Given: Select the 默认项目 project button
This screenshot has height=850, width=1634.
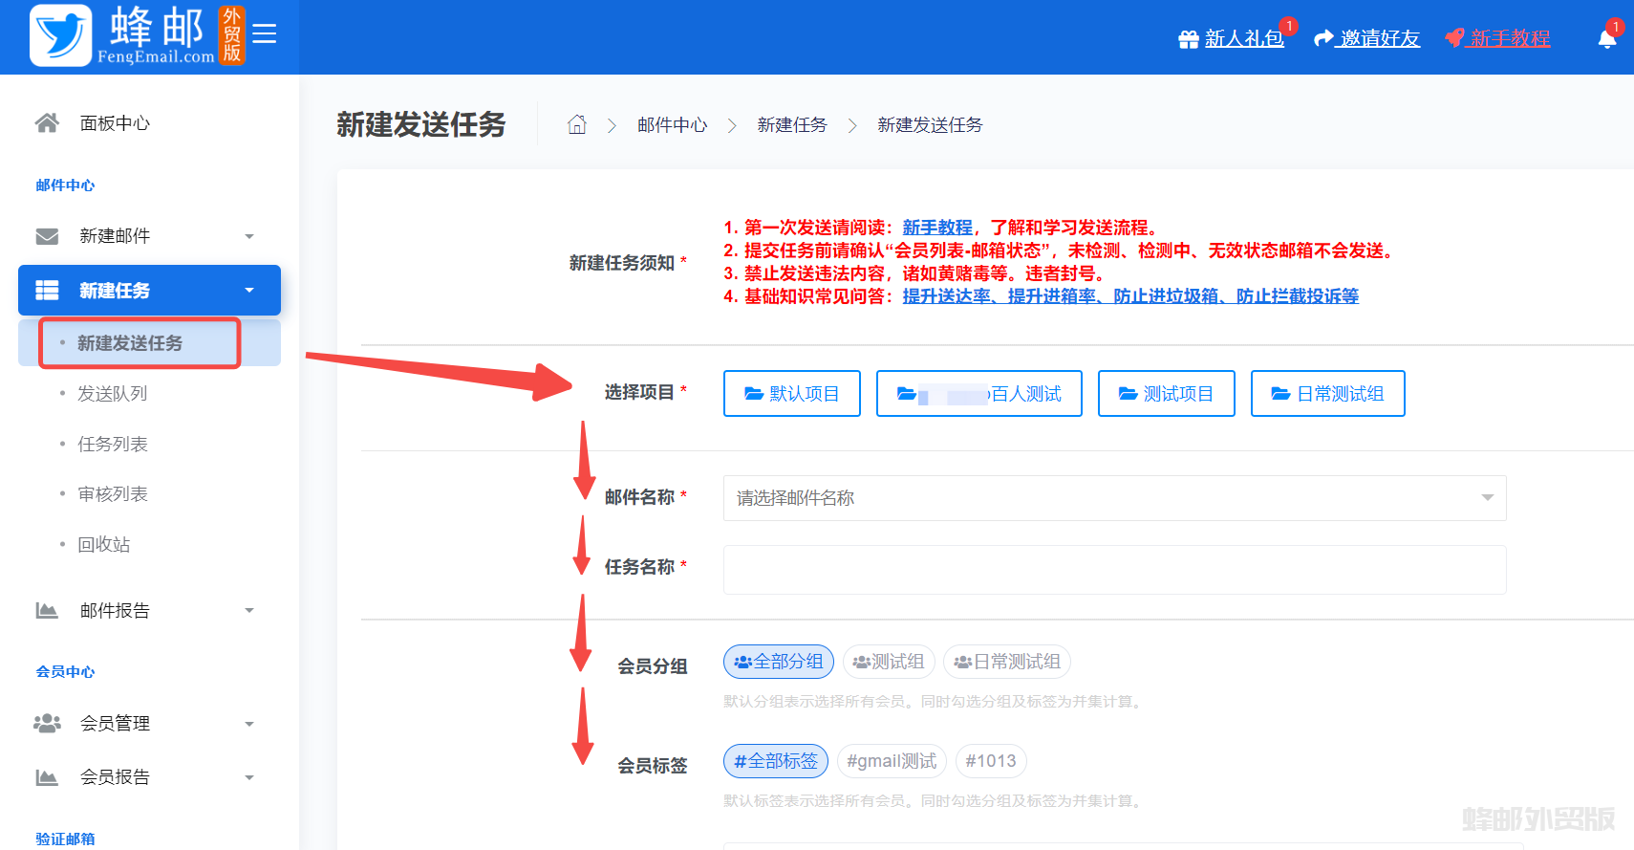Looking at the screenshot, I should [x=791, y=394].
